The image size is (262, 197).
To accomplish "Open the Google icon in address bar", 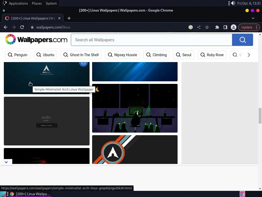I will pos(190,27).
